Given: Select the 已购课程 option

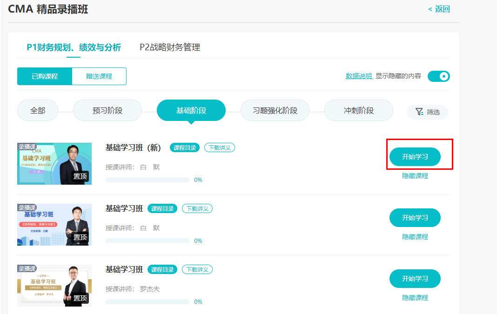Looking at the screenshot, I should point(45,76).
